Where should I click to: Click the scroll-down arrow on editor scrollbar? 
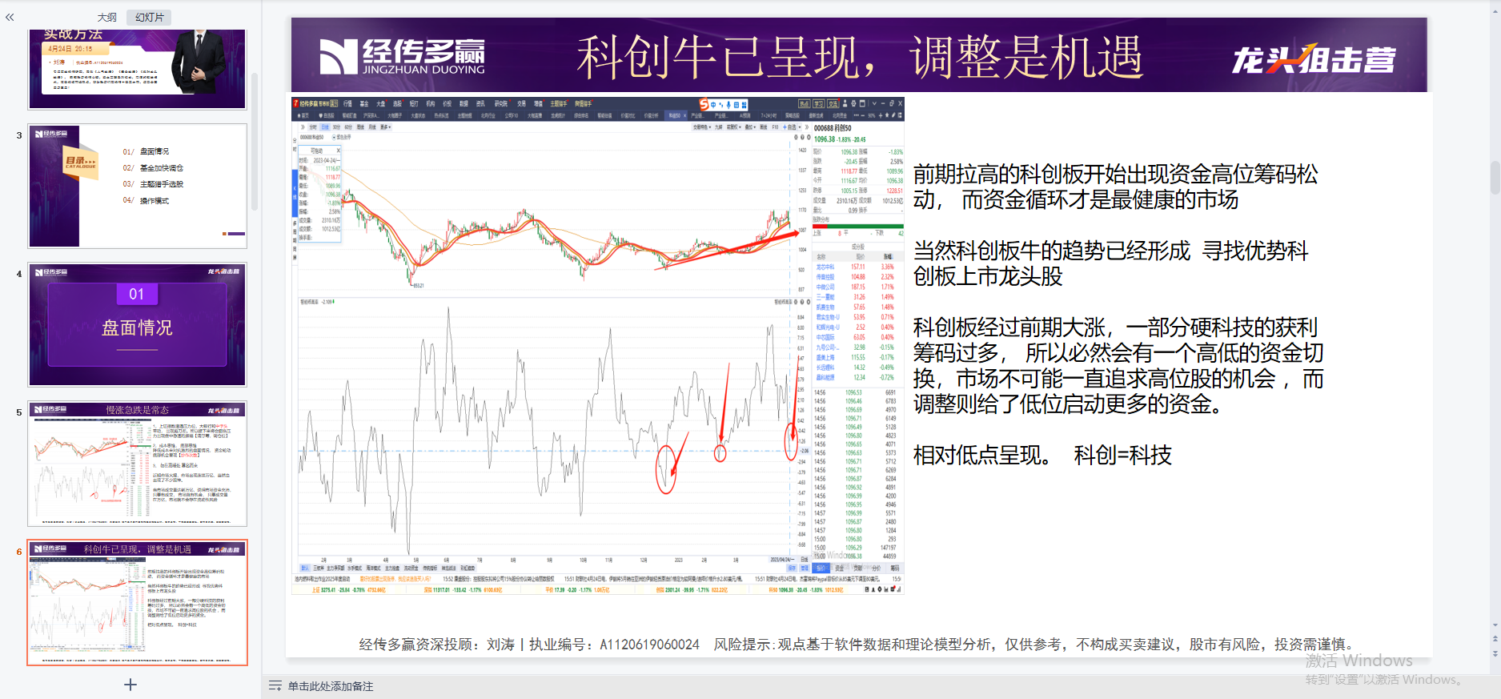click(1495, 625)
